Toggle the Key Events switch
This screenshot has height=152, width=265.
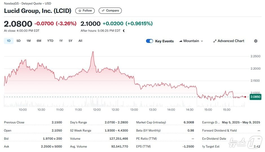tap(149, 41)
